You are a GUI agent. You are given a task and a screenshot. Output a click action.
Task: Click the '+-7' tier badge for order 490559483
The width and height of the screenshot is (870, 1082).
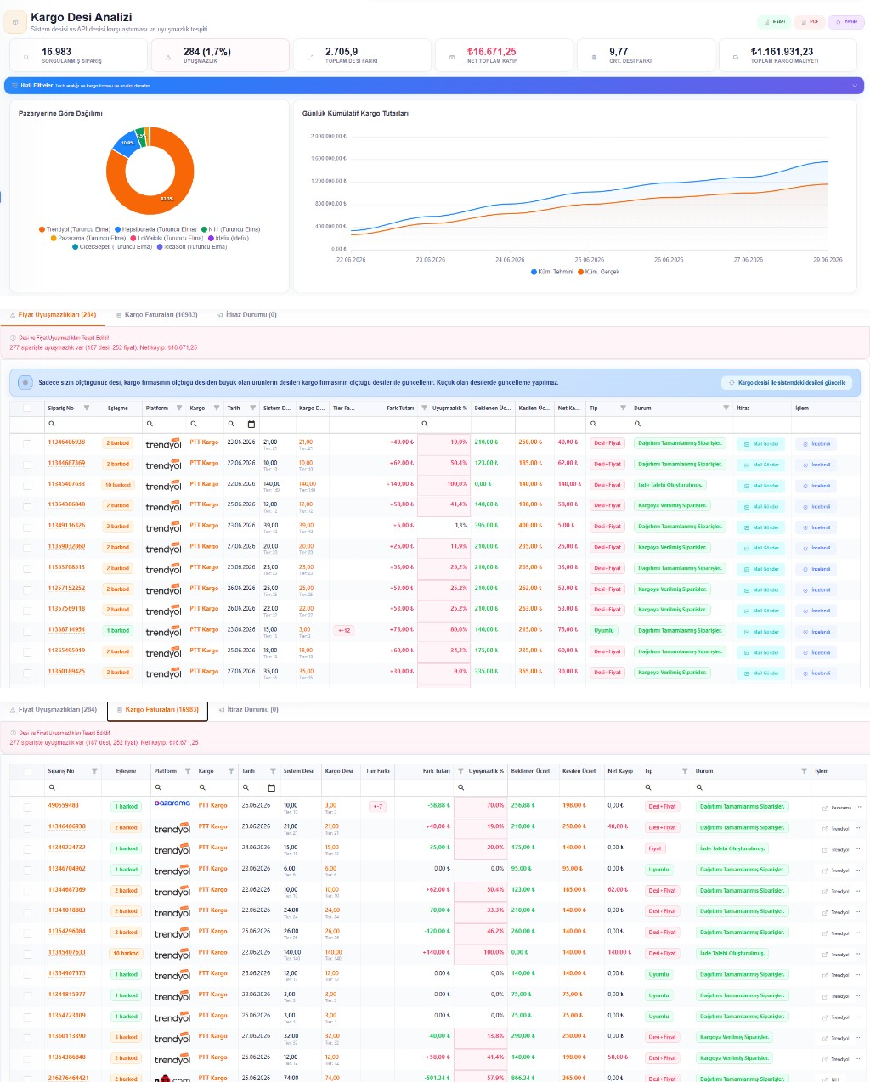[377, 807]
